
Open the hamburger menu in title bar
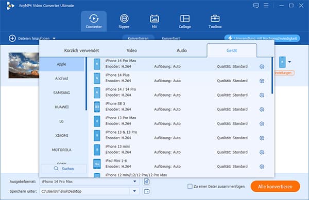[266, 5]
